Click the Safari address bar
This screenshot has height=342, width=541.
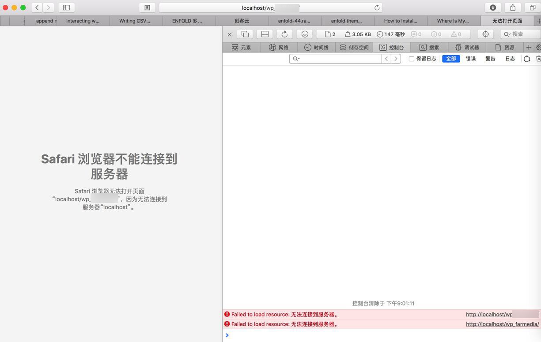270,8
